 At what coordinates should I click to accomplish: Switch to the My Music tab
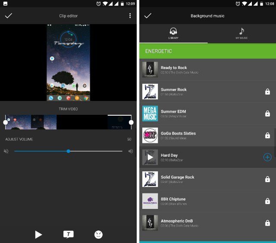coord(241,34)
